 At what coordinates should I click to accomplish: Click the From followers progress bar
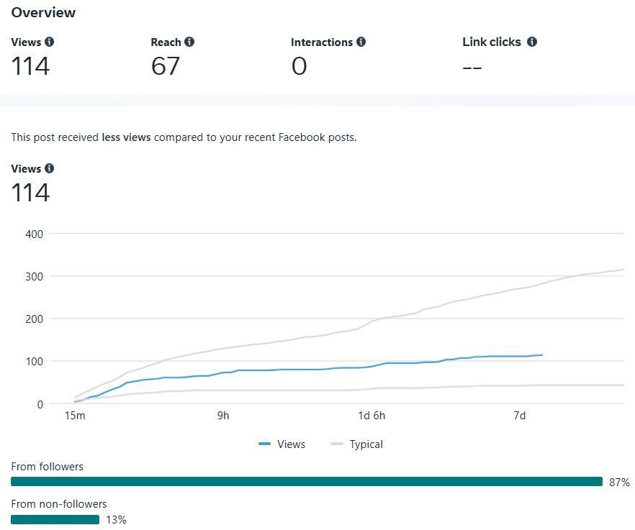306,482
